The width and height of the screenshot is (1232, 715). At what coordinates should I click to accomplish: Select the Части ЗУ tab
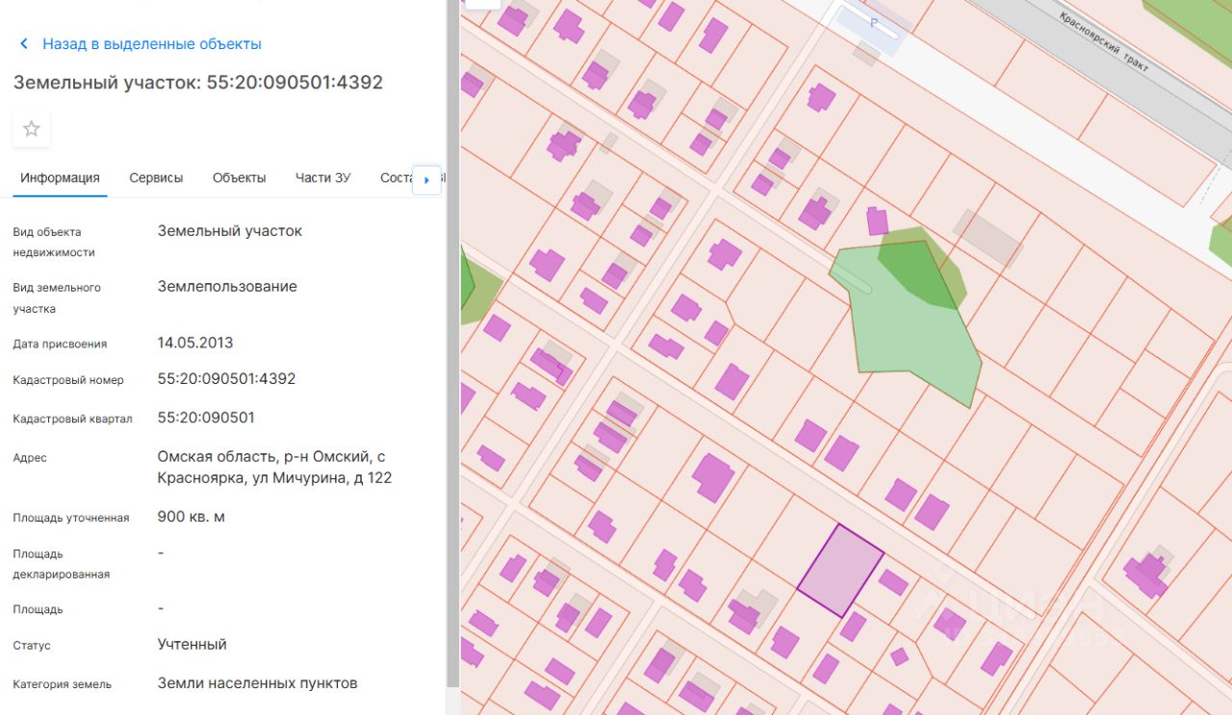[322, 178]
